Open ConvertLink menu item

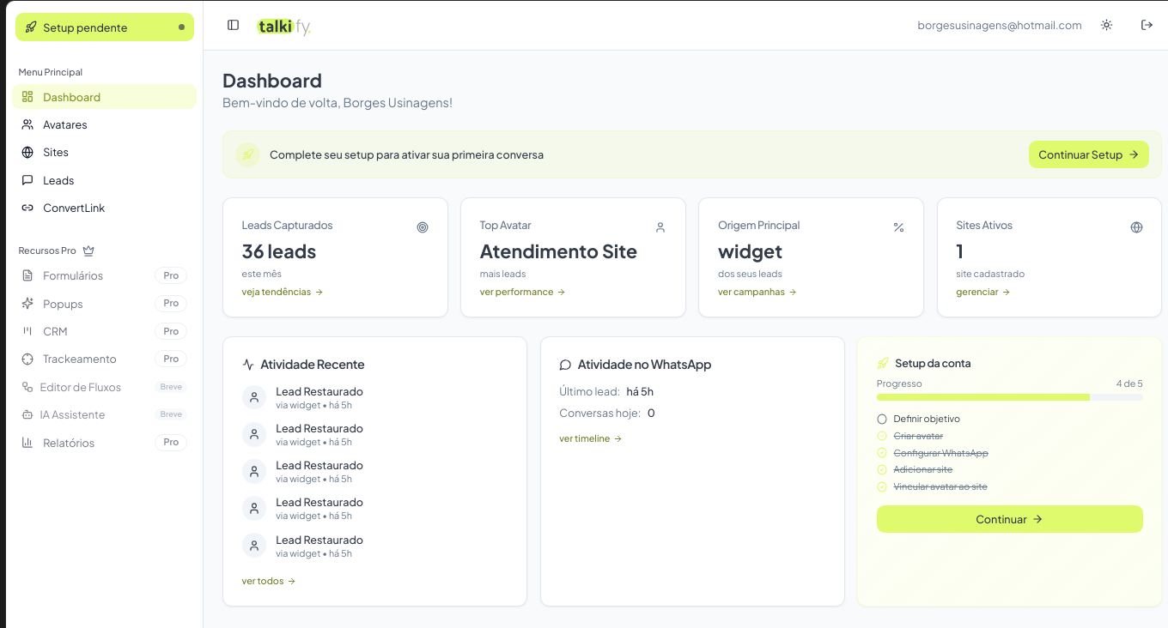[105, 208]
